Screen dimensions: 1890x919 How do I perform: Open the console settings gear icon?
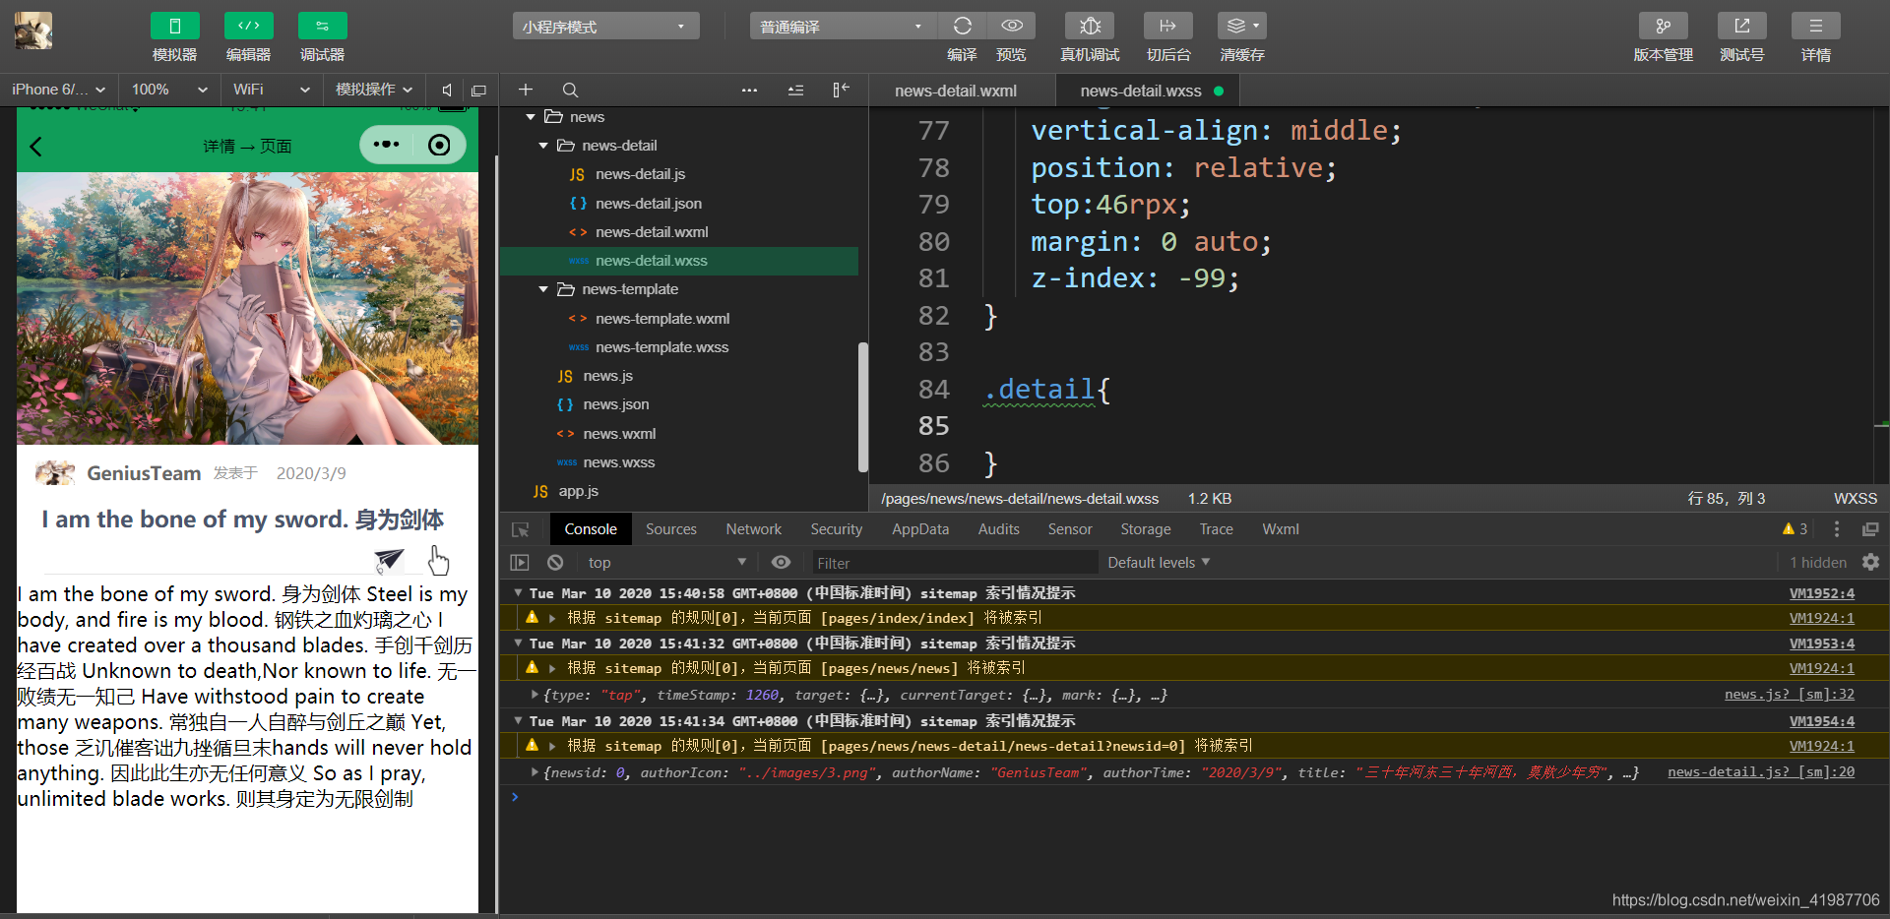tap(1871, 562)
